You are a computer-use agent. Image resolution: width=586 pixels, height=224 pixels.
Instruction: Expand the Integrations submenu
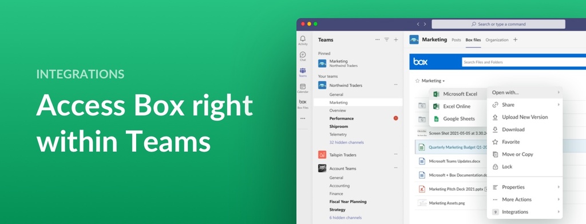(559, 212)
